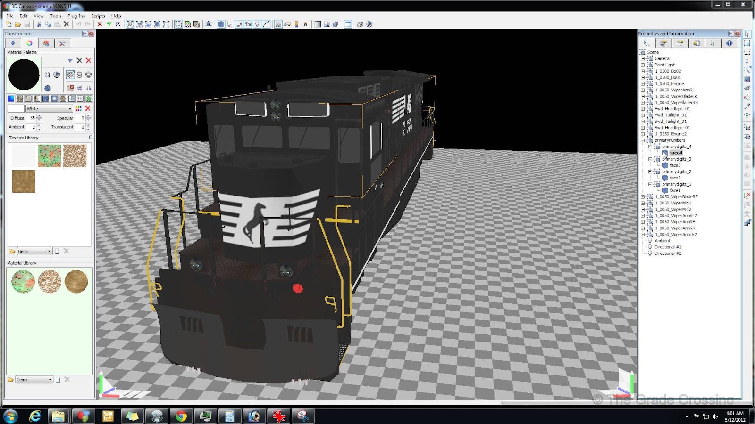This screenshot has width=755, height=424.
Task: Select the tan sand texture thumbnail
Action: point(24,181)
